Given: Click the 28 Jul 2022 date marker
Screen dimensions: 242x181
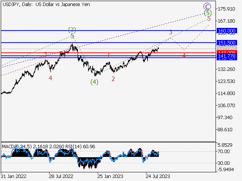Looking at the screenshot, I should tap(60, 176).
